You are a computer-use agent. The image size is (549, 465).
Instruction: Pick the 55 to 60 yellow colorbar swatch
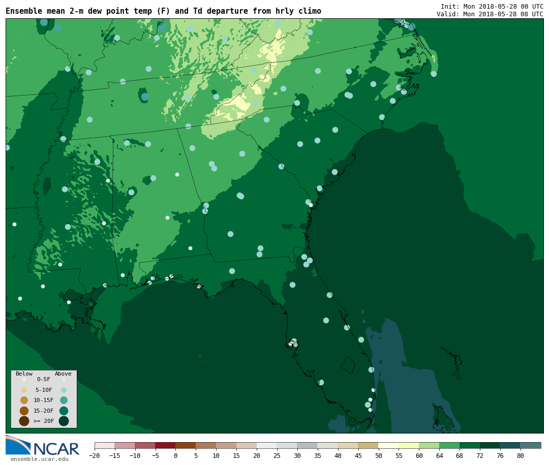click(x=409, y=445)
